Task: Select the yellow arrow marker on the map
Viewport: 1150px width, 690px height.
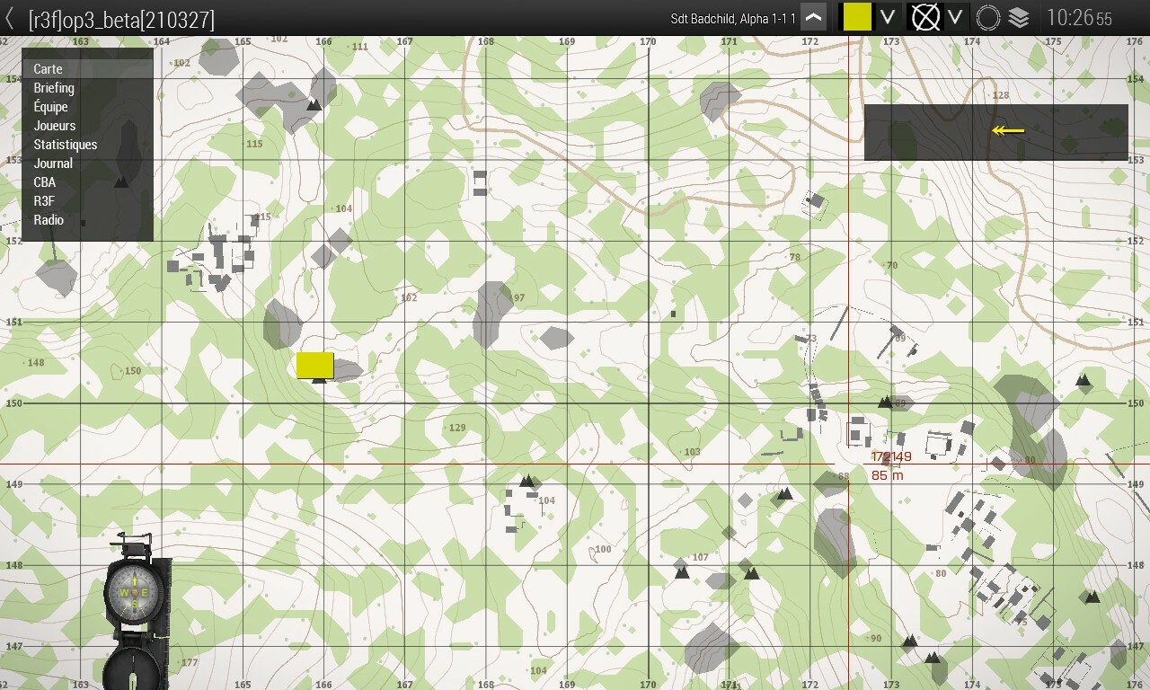Action: click(x=1008, y=131)
